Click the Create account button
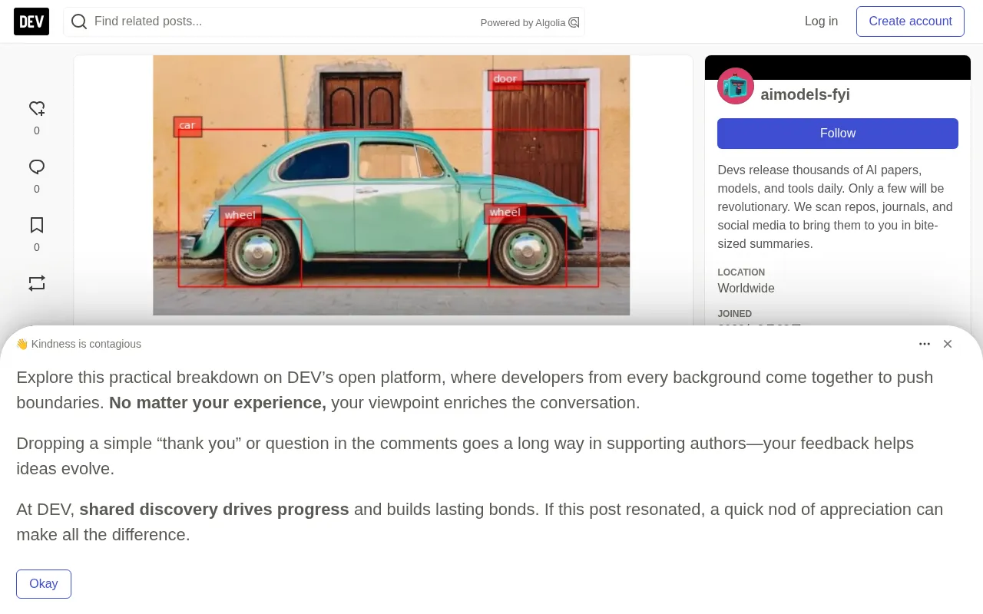 (x=910, y=21)
